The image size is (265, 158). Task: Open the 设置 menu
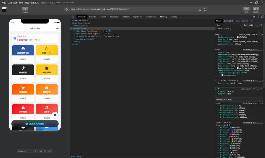pyautogui.click(x=15, y=3)
